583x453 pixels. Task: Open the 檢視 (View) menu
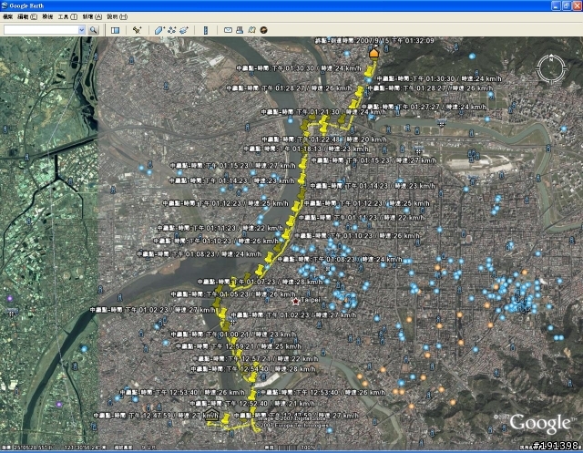coord(47,16)
